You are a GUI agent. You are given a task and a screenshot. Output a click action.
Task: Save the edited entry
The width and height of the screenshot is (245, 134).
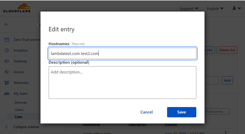coord(181,112)
